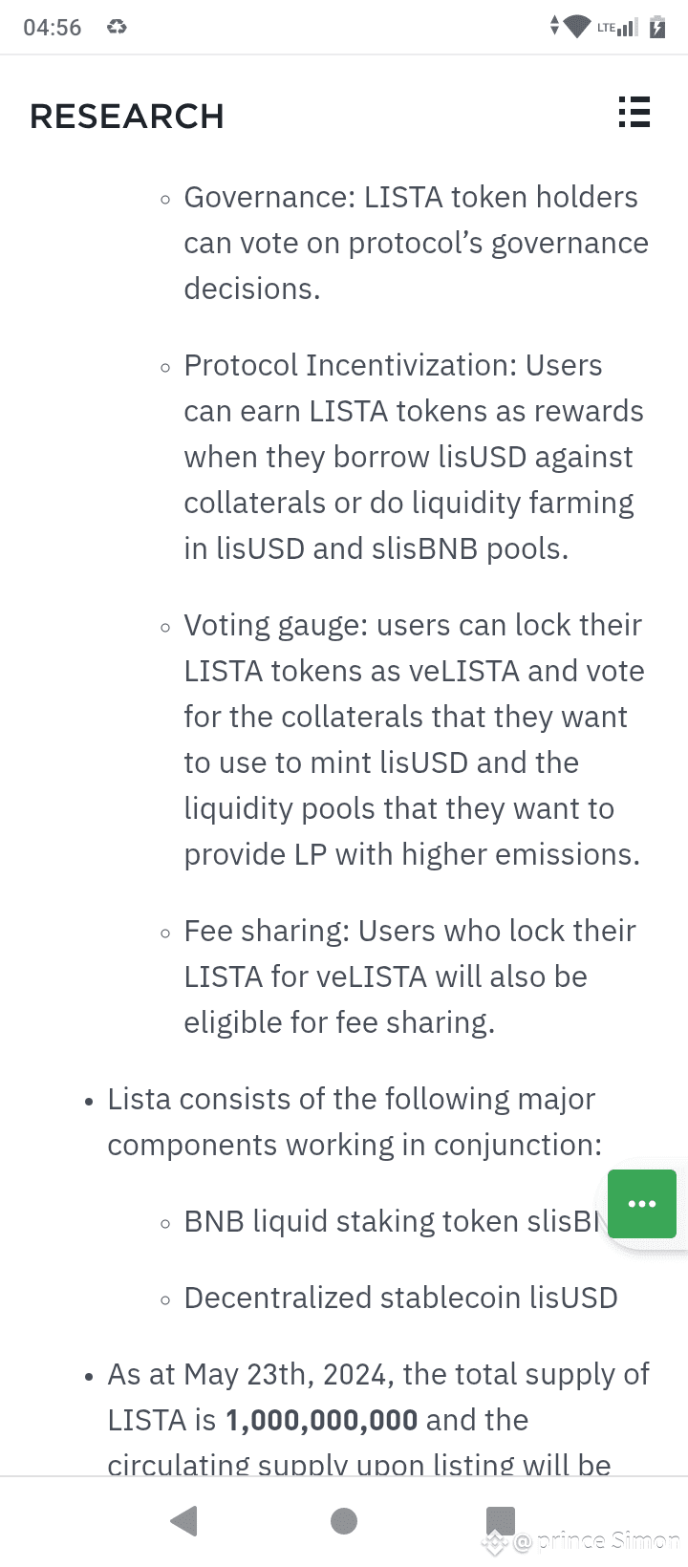688x1567 pixels.
Task: Tap the Protocol Incentivization paragraph
Action: click(x=414, y=457)
